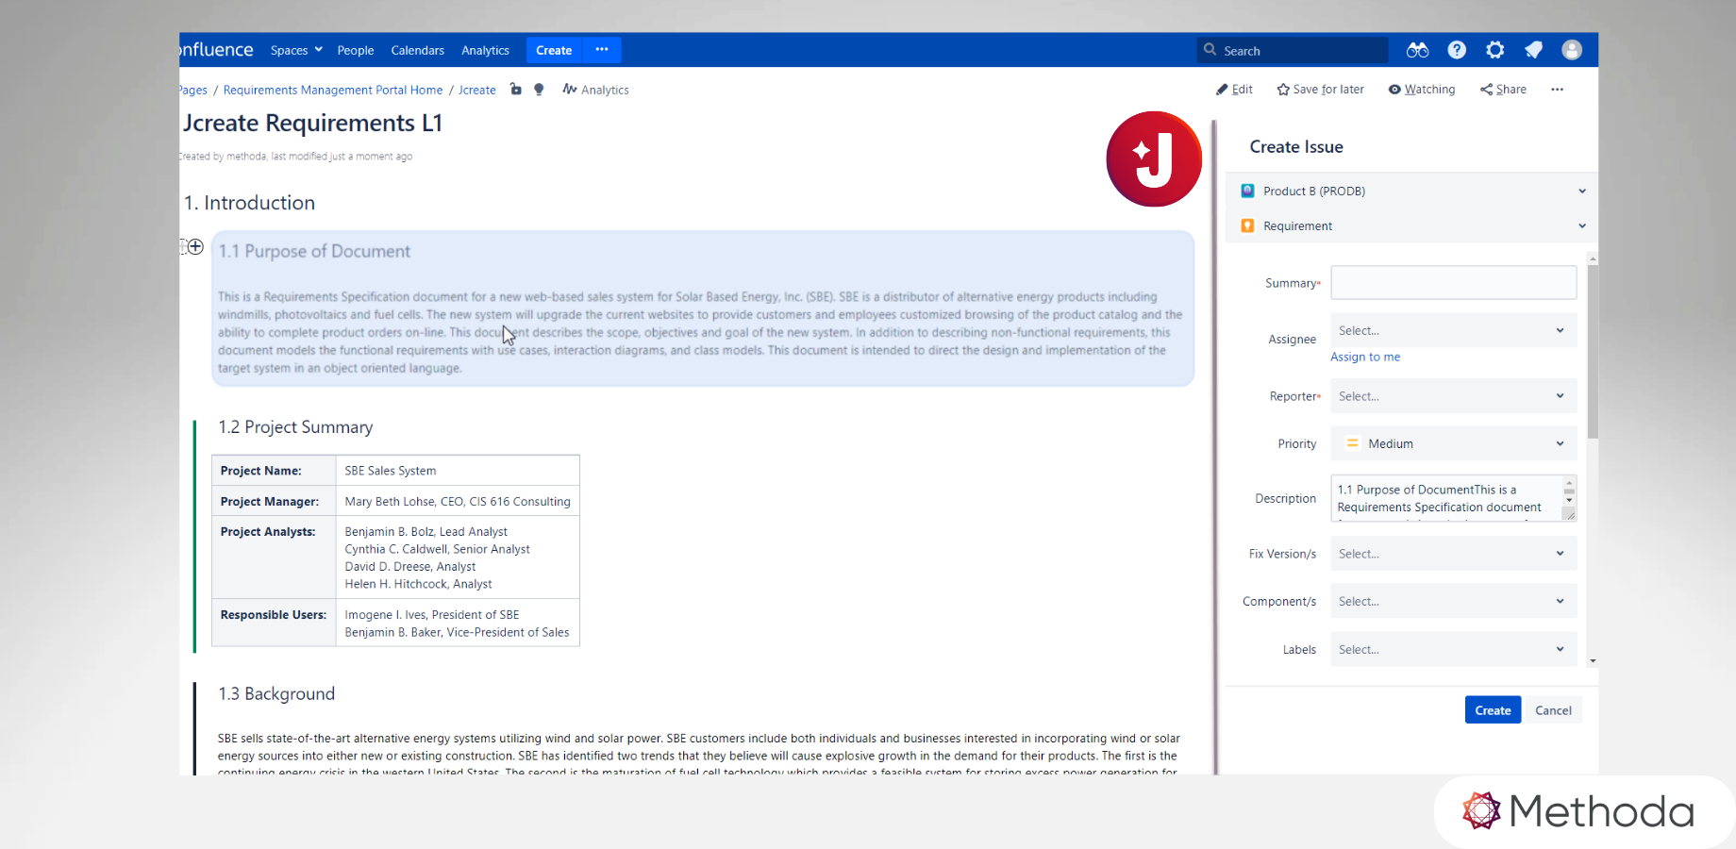
Task: Open the create-more ellipsis button in header
Action: pyautogui.click(x=602, y=50)
